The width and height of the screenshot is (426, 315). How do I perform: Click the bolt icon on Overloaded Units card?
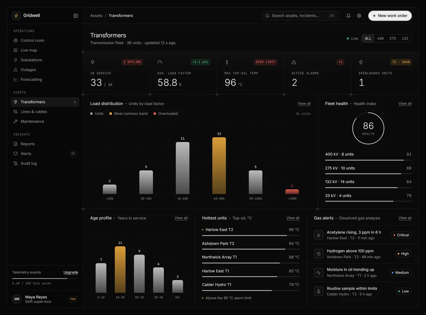[361, 62]
